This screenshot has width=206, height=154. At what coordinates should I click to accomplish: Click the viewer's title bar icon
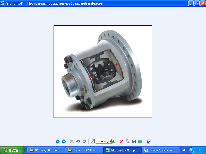click(x=2, y=3)
